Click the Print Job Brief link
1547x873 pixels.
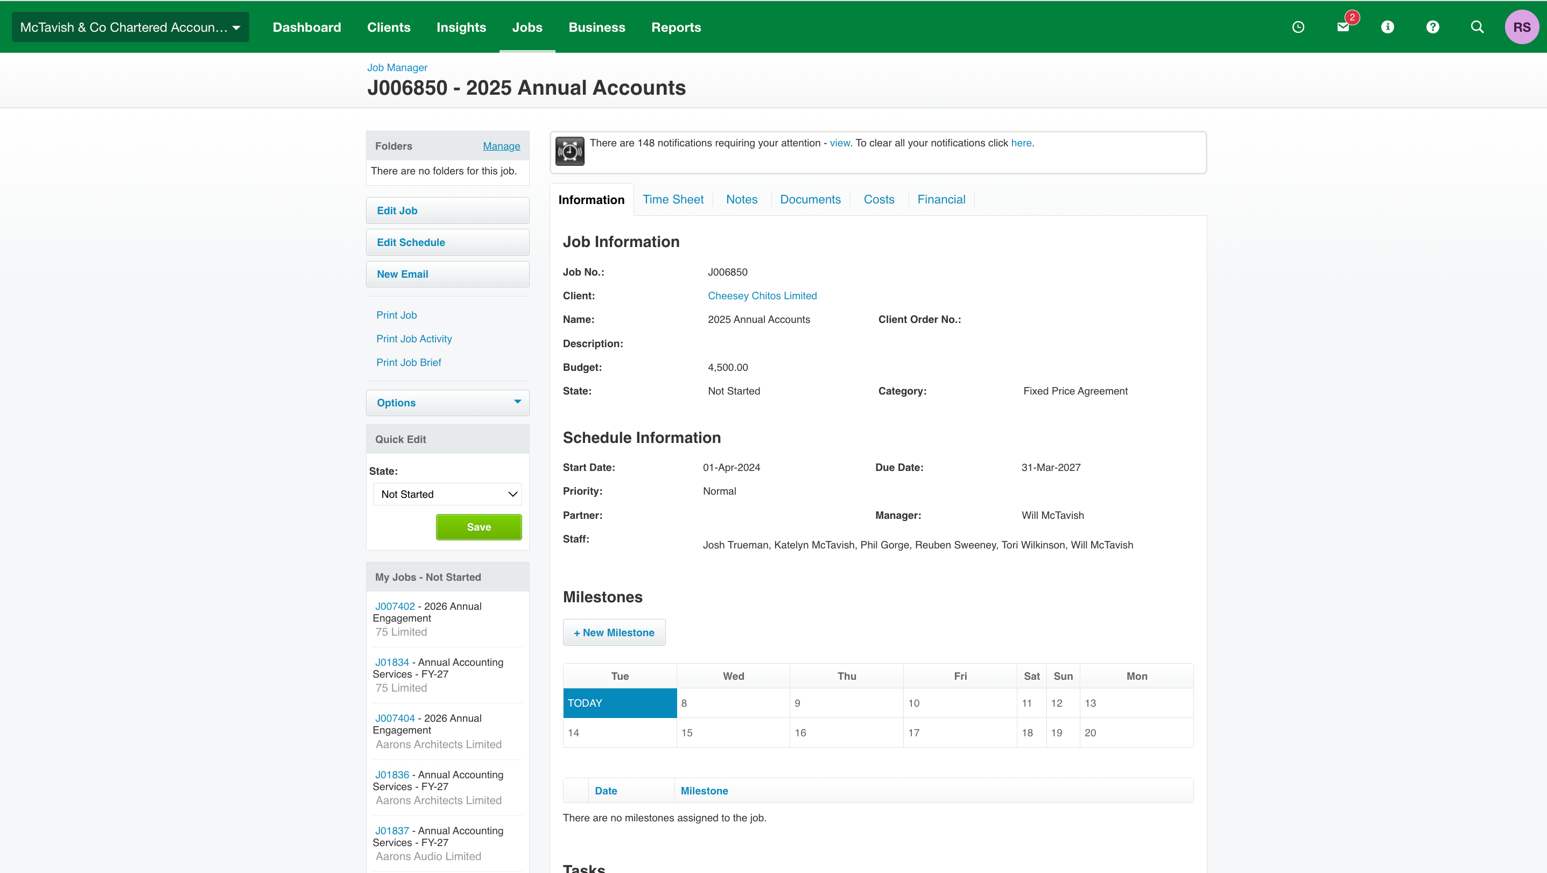pos(409,363)
